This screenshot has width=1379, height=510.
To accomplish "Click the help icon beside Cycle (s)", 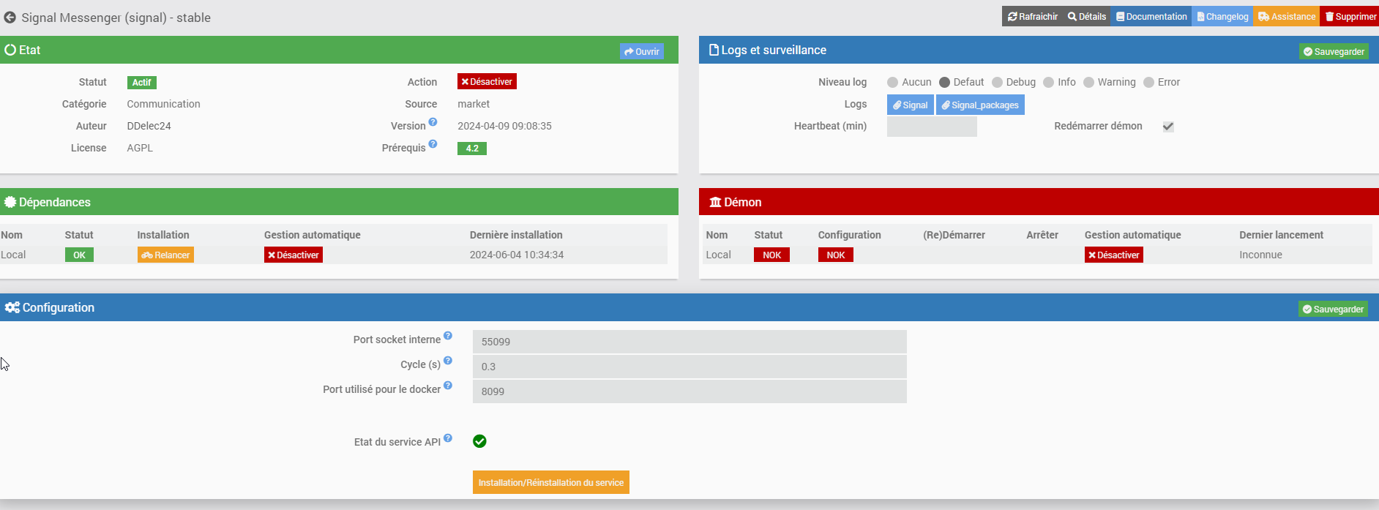I will point(448,361).
